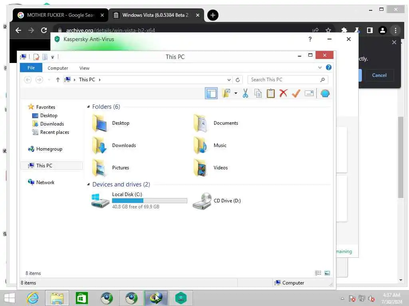
Task: Click Quick Access new folder icon
Action: click(x=45, y=57)
